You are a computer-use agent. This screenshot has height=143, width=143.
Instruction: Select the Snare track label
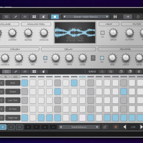[13, 92]
